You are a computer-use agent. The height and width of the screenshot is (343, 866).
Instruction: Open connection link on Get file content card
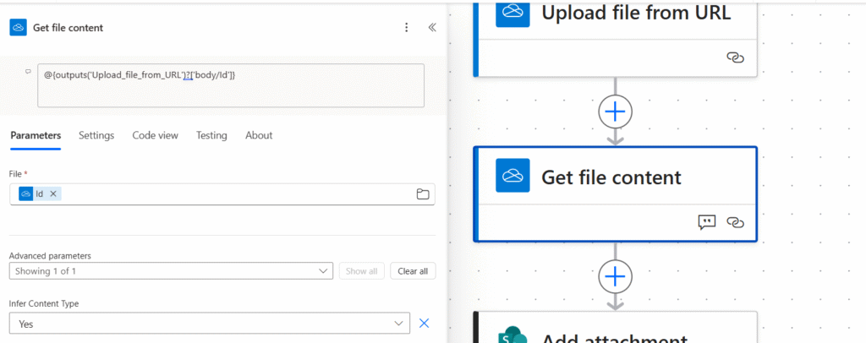pos(735,222)
